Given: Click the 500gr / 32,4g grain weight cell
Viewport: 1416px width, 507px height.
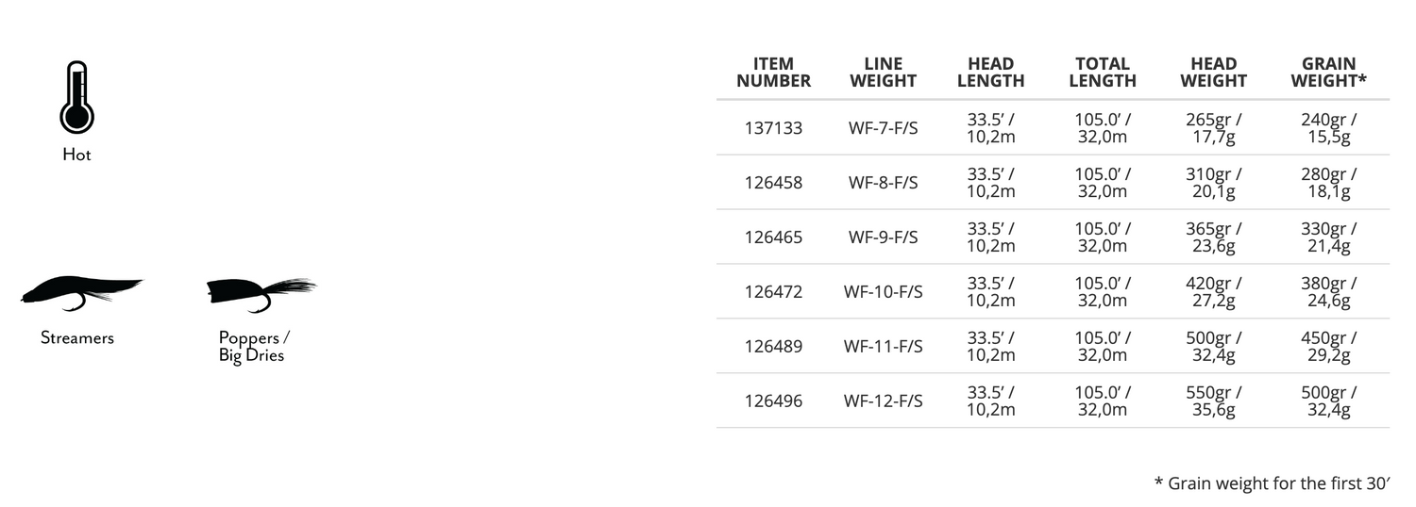Looking at the screenshot, I should [1328, 401].
